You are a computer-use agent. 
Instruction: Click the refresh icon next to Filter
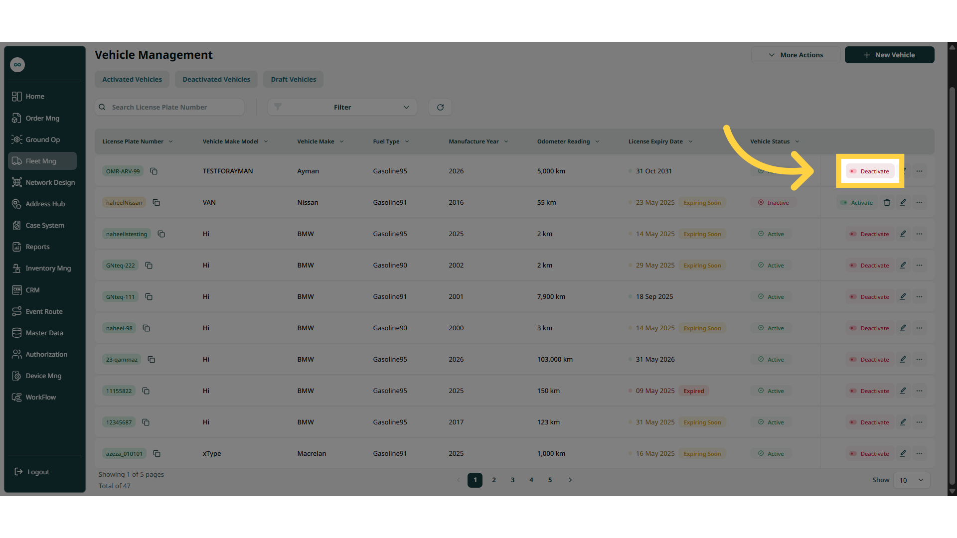440,107
